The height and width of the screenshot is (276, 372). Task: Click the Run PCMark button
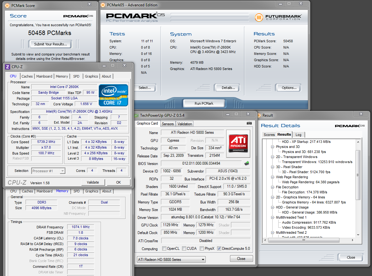204,103
